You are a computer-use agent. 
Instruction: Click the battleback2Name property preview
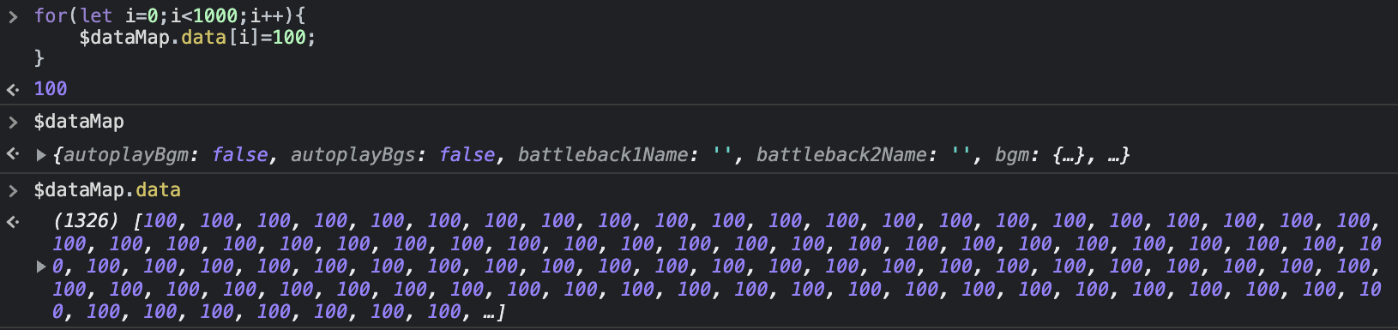864,155
